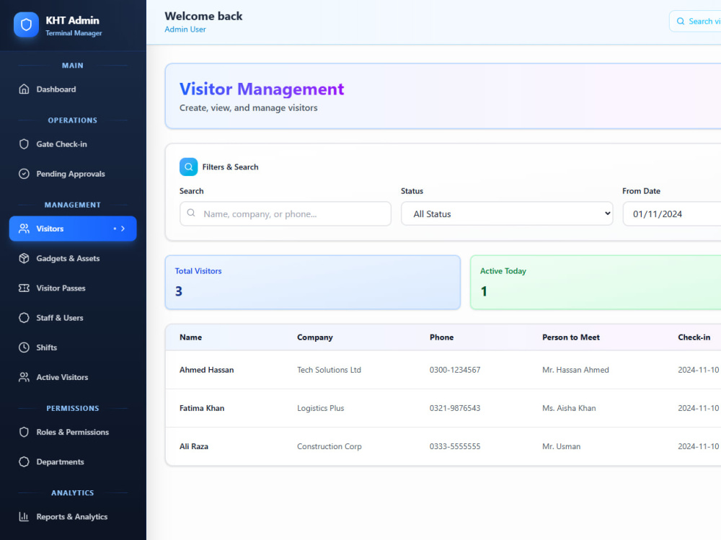
Task: Open the All Status dropdown
Action: 507,214
